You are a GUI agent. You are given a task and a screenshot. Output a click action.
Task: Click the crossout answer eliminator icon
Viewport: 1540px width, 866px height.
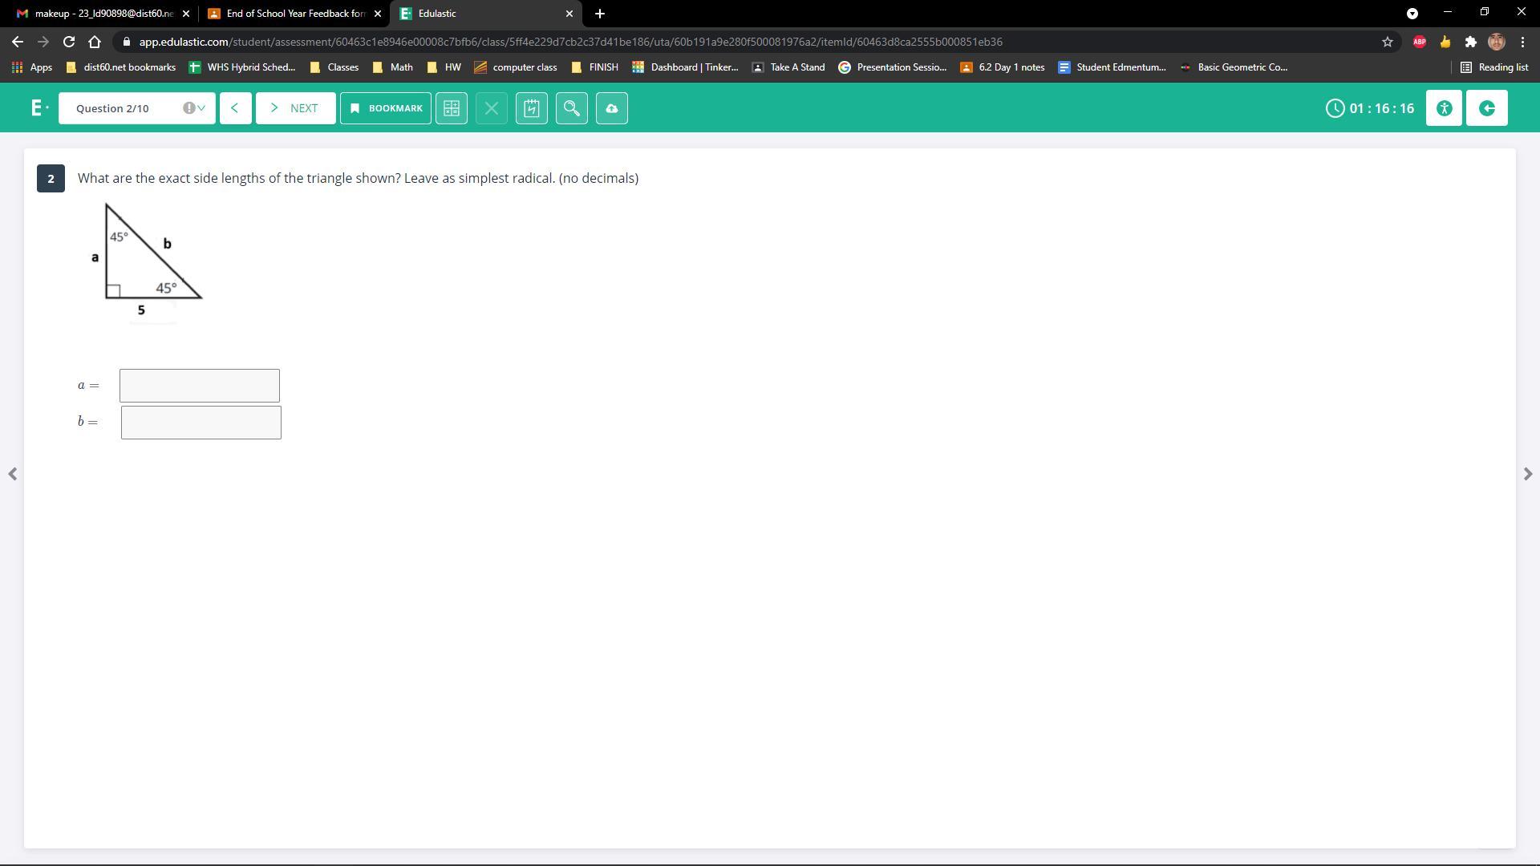click(x=492, y=108)
